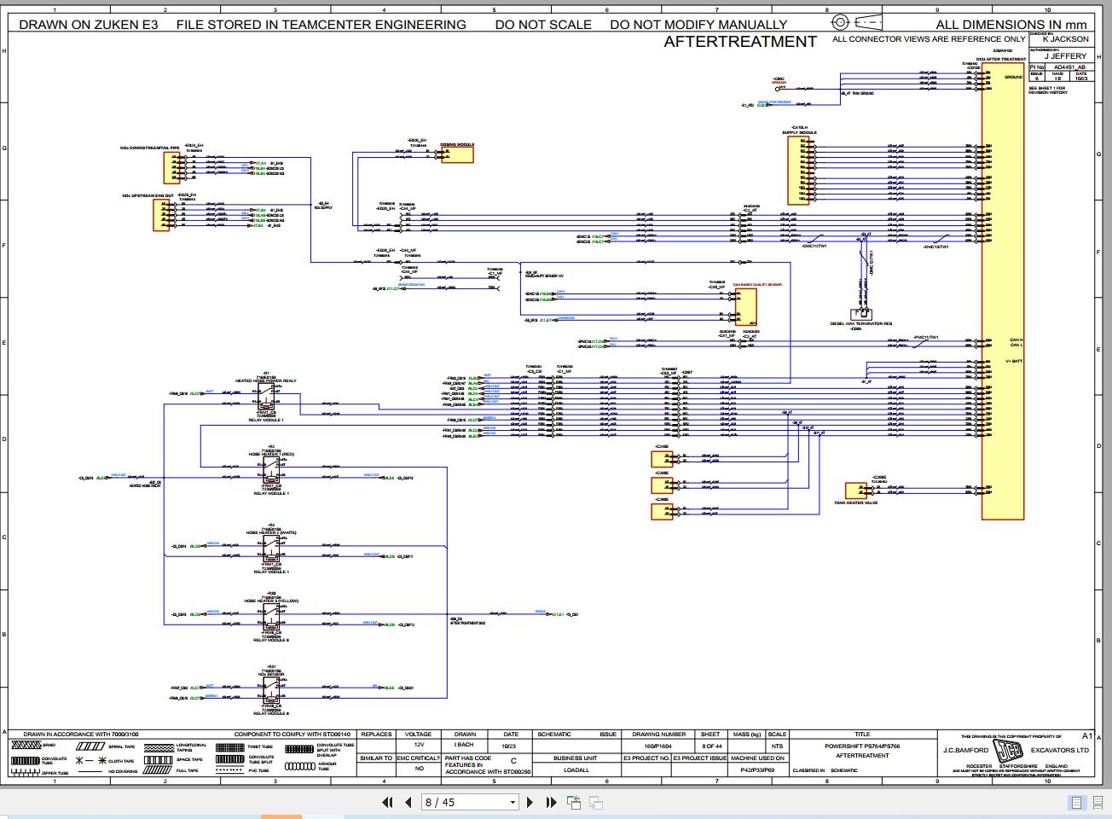
Task: Click the HOSE HEATER 3 (YELLOW) label
Action: (x=271, y=601)
